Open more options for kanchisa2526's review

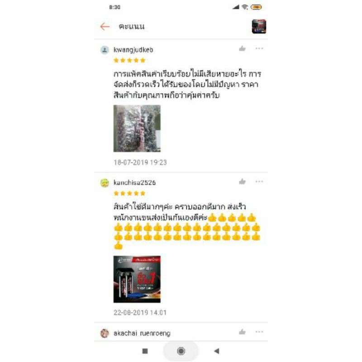(x=259, y=181)
